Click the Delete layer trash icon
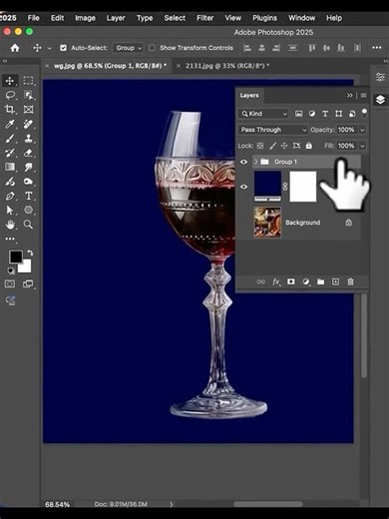The width and height of the screenshot is (389, 519). [350, 281]
